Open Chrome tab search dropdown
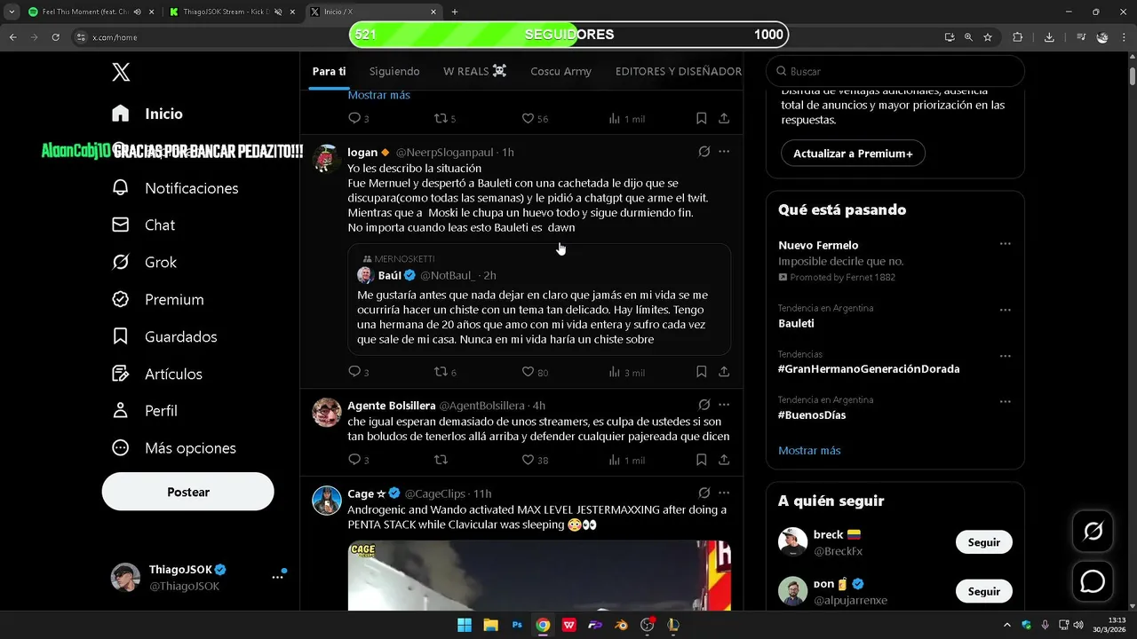Viewport: 1137px width, 639px height. (x=12, y=12)
